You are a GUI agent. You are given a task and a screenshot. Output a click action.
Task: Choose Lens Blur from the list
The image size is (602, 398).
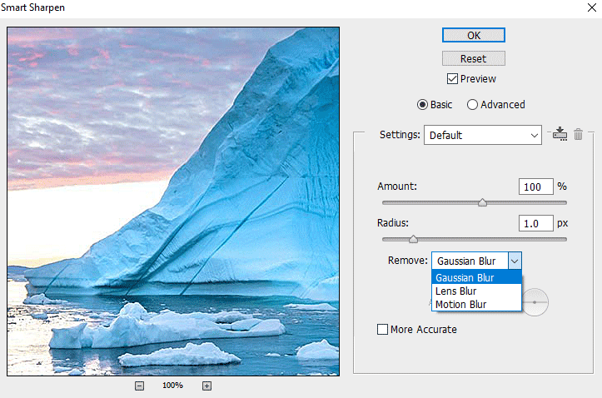[x=476, y=291]
